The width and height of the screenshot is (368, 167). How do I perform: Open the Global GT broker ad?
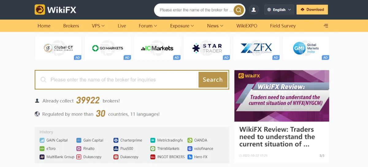[58, 48]
